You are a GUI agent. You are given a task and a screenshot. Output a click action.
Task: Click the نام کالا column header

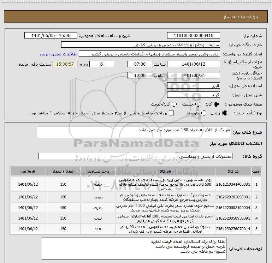click(x=165, y=172)
